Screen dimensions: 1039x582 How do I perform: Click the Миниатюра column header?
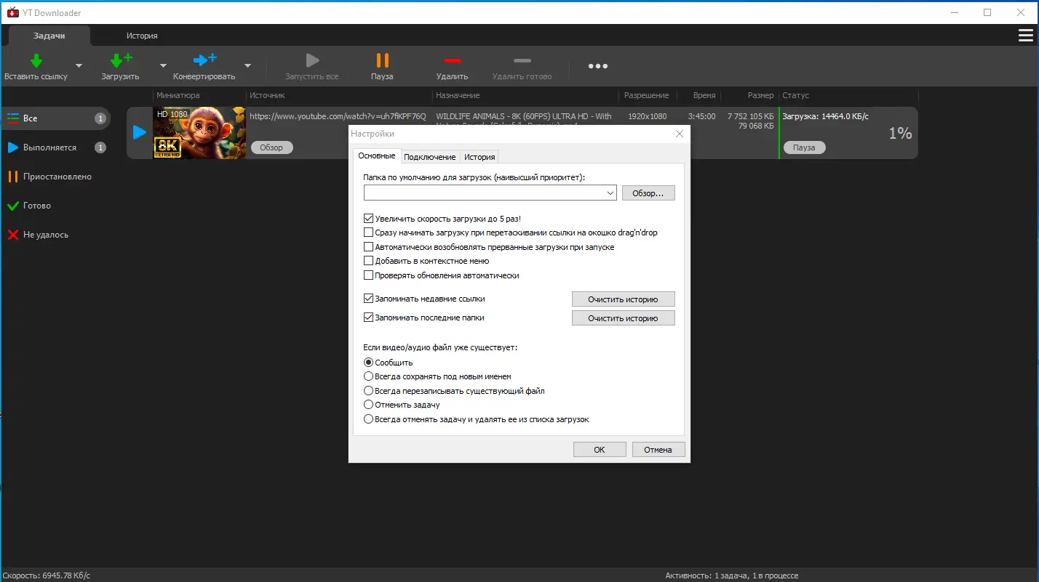coord(178,95)
